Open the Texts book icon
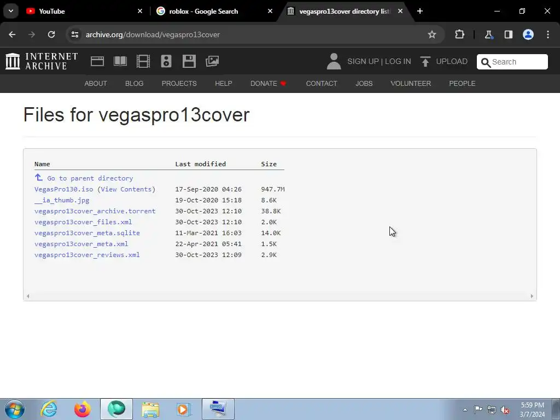560x420 pixels. coord(120,61)
